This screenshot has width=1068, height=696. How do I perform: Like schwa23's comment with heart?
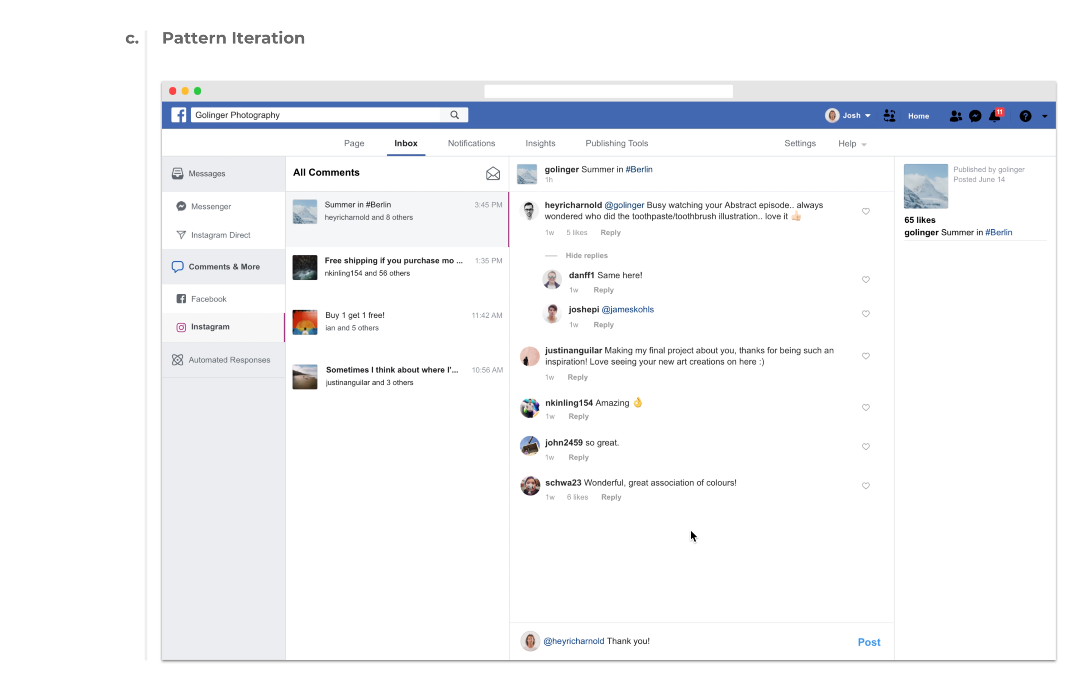pyautogui.click(x=866, y=485)
